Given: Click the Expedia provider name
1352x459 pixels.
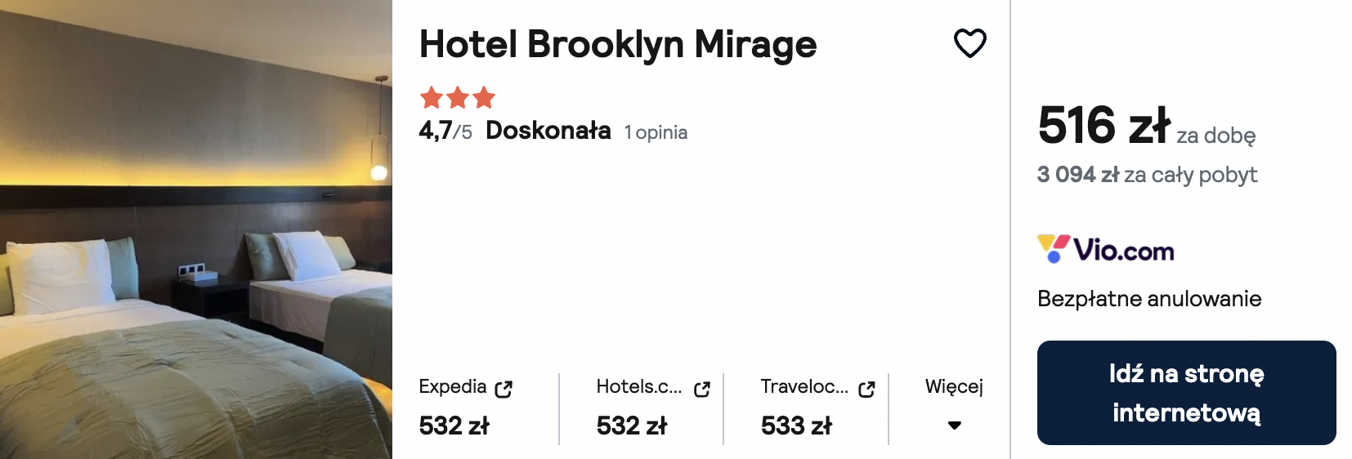Looking at the screenshot, I should point(452,386).
